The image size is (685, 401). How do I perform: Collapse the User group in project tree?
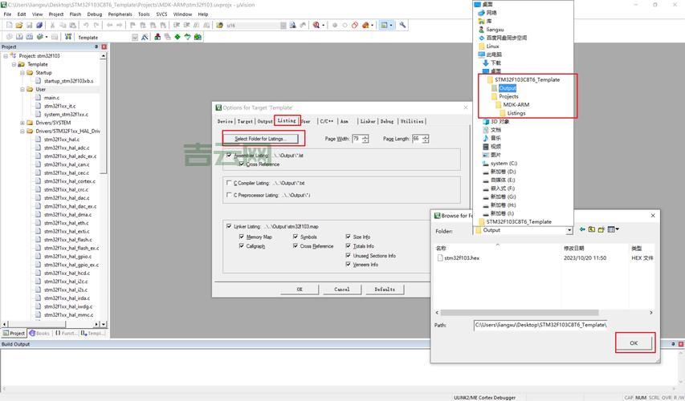click(x=22, y=90)
